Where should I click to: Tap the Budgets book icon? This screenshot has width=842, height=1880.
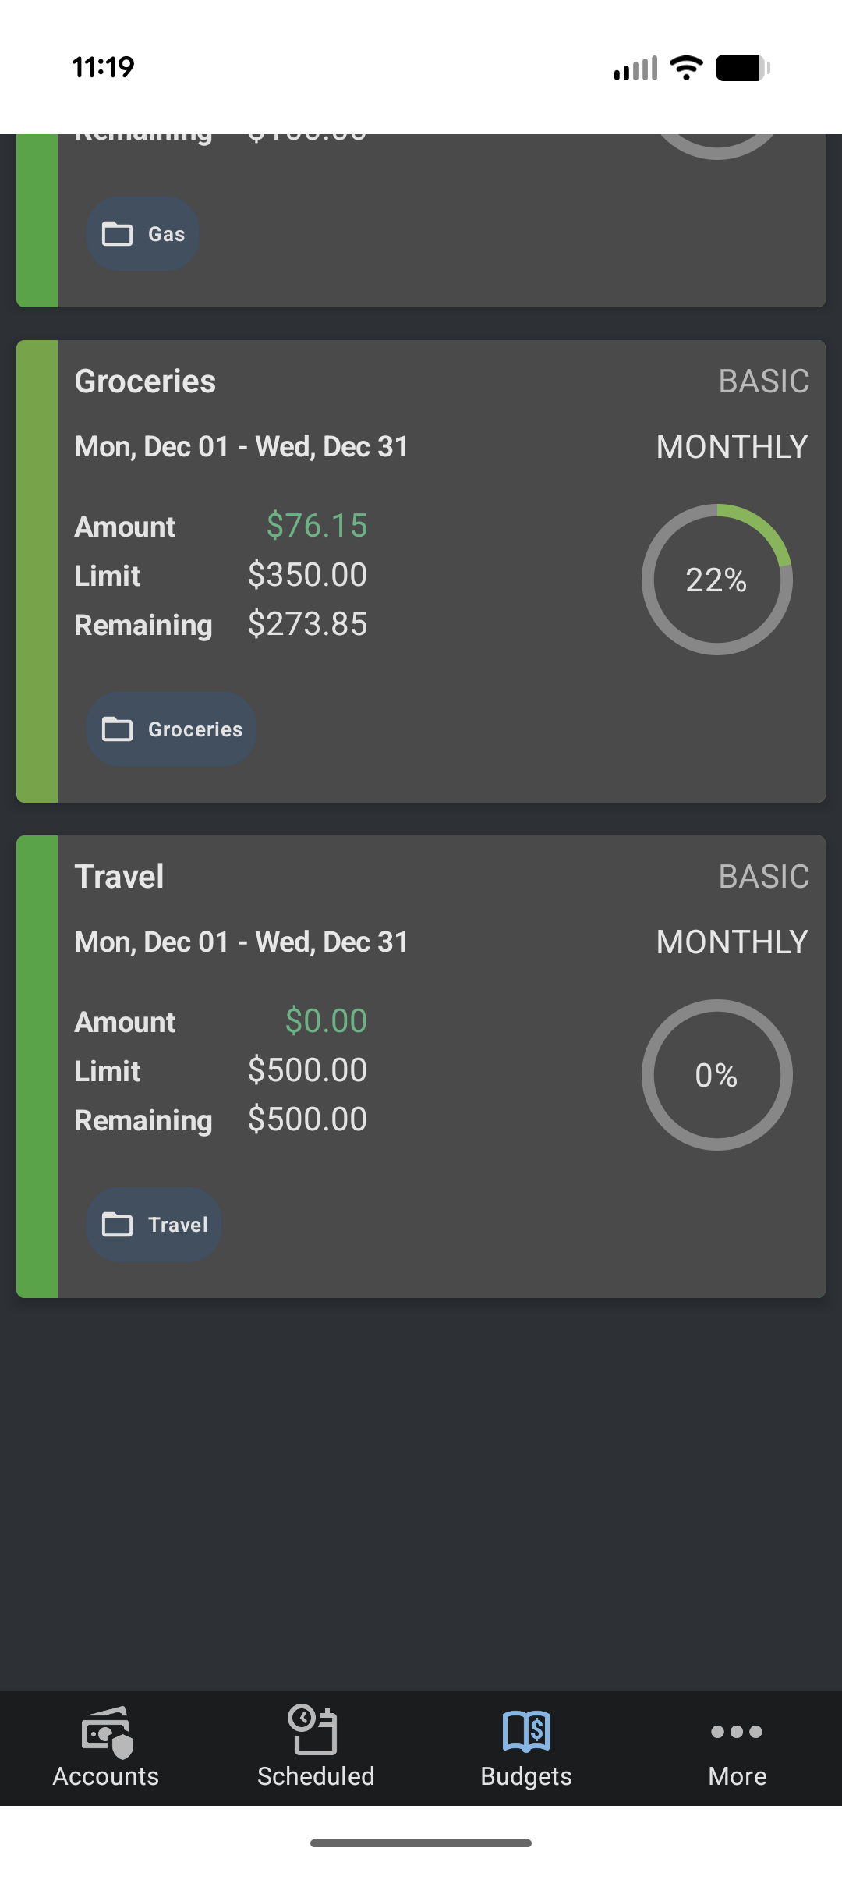(x=526, y=1731)
